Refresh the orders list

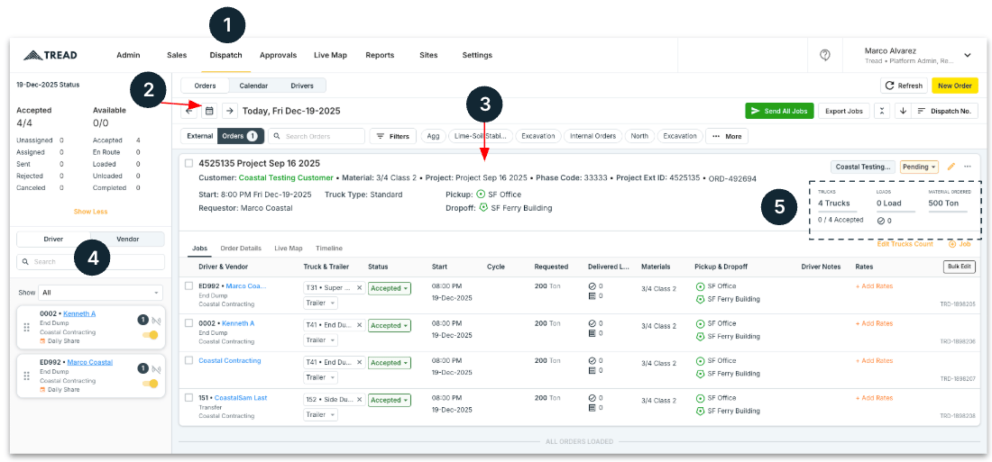904,86
